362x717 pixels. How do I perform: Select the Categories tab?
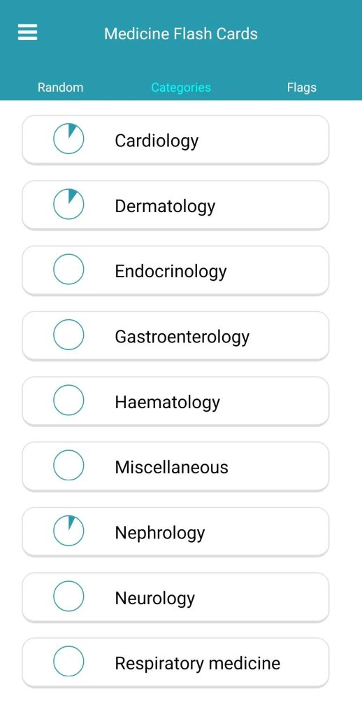pyautogui.click(x=181, y=88)
